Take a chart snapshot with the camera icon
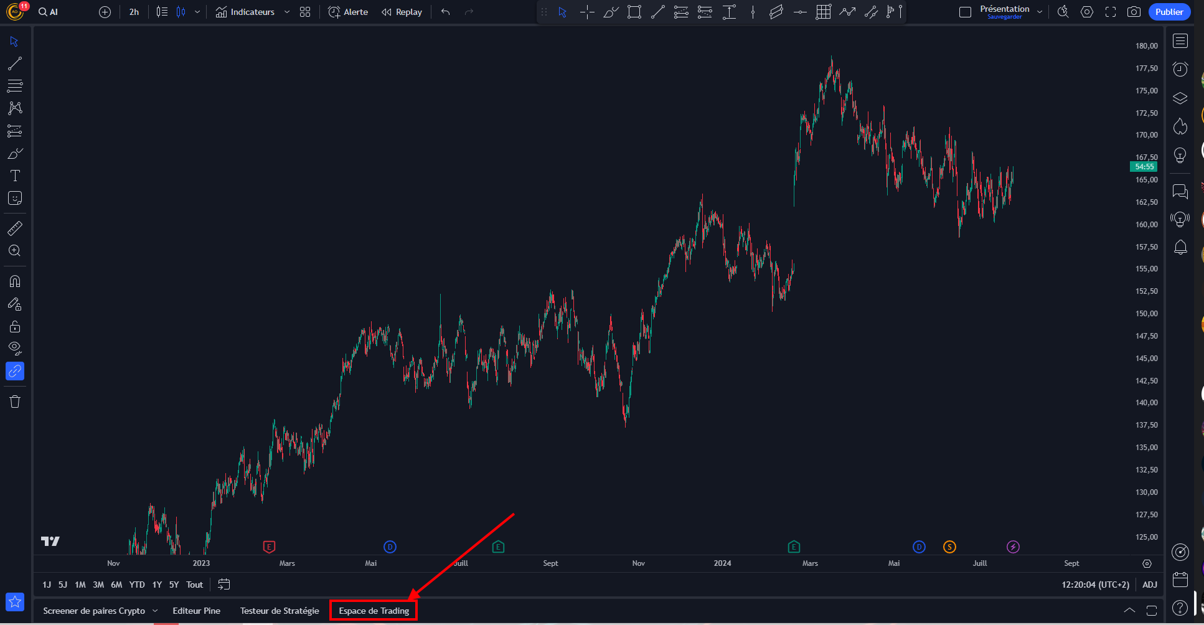This screenshot has height=625, width=1204. pyautogui.click(x=1134, y=12)
